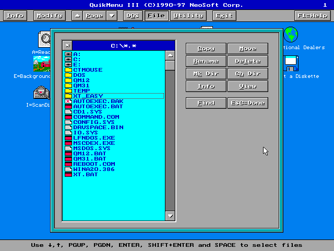Go to next page with down arrow

(112, 16)
